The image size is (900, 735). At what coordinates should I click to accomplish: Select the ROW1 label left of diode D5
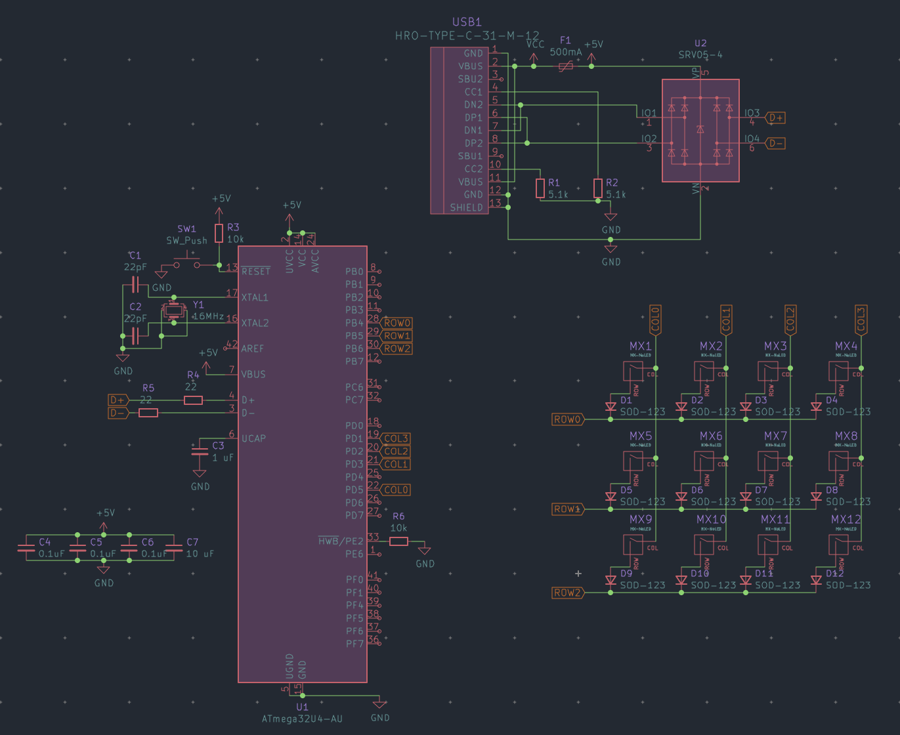click(x=568, y=509)
